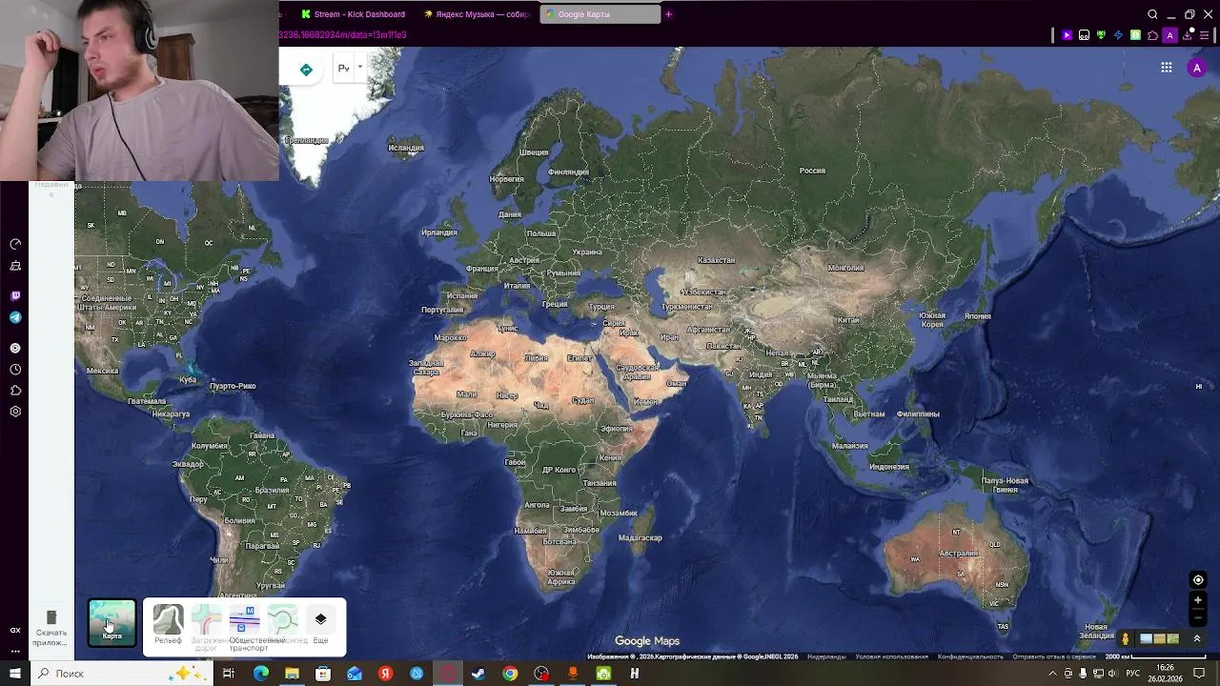The height and width of the screenshot is (686, 1220).
Task: Open 'Еще' for more map layers
Action: pyautogui.click(x=320, y=625)
